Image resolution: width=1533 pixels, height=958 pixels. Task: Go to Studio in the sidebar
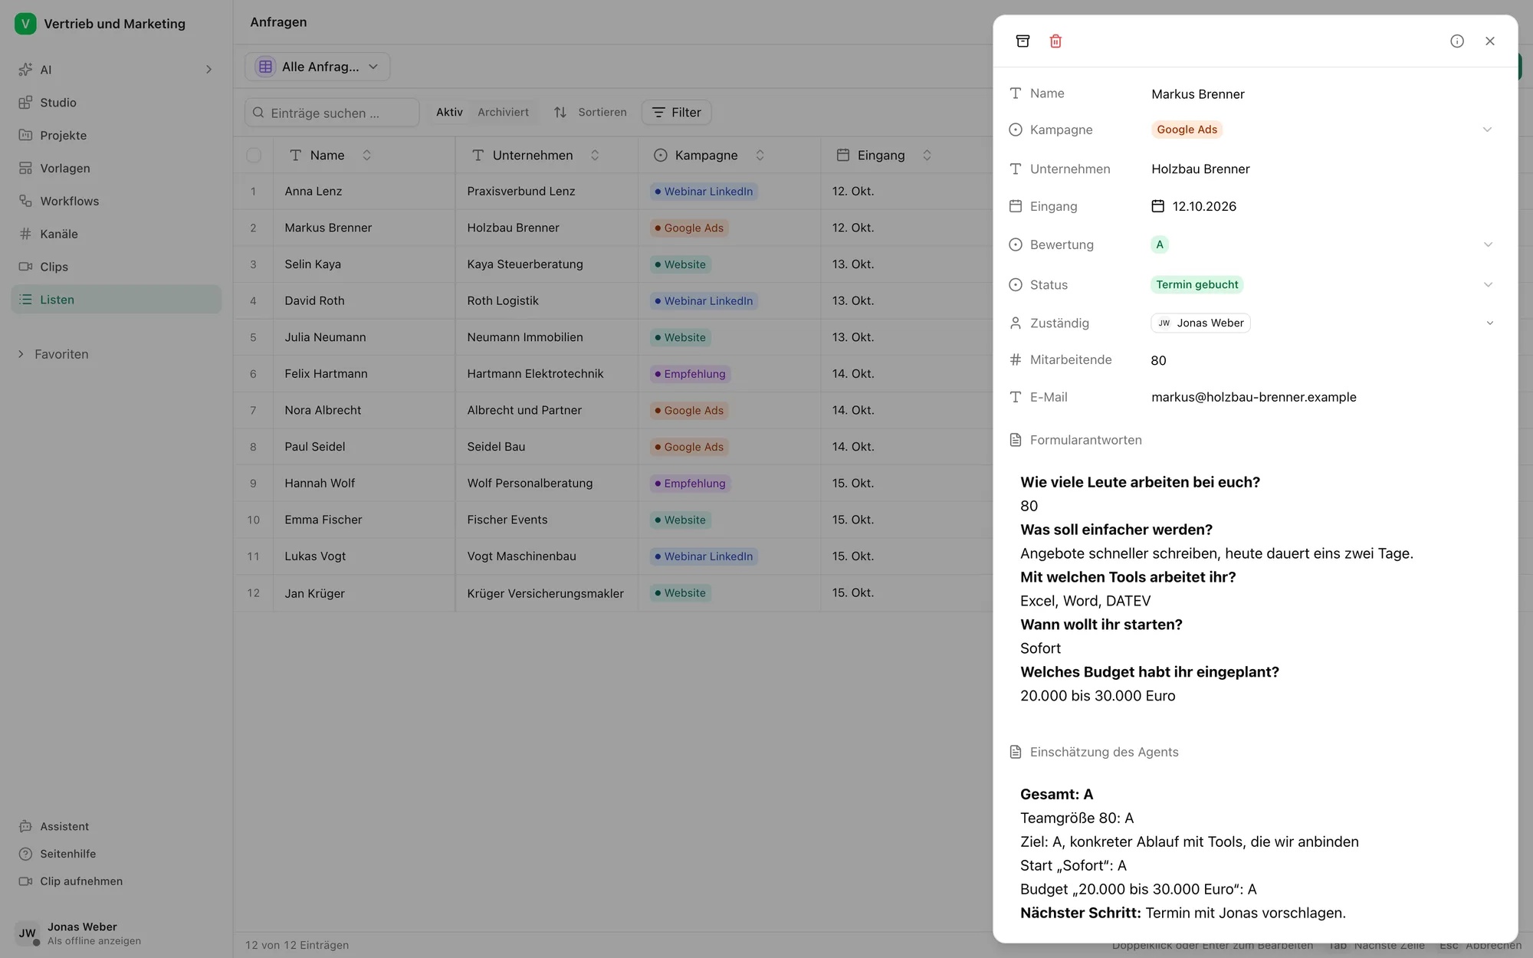pos(116,103)
